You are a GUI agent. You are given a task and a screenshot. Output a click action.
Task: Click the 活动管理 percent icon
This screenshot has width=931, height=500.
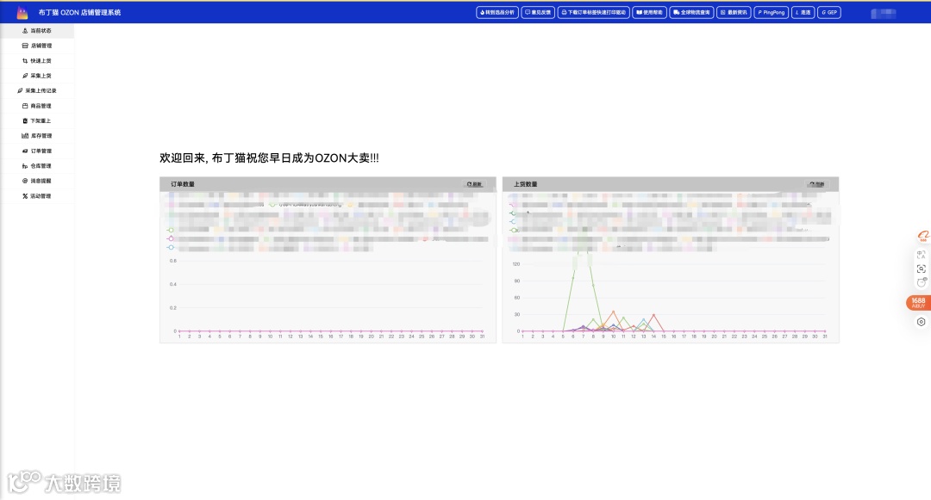[25, 196]
